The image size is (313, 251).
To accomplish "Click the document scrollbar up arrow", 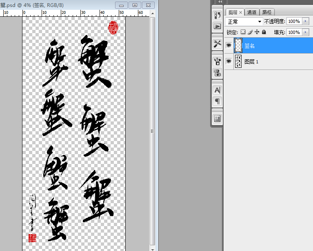I will tap(153, 13).
